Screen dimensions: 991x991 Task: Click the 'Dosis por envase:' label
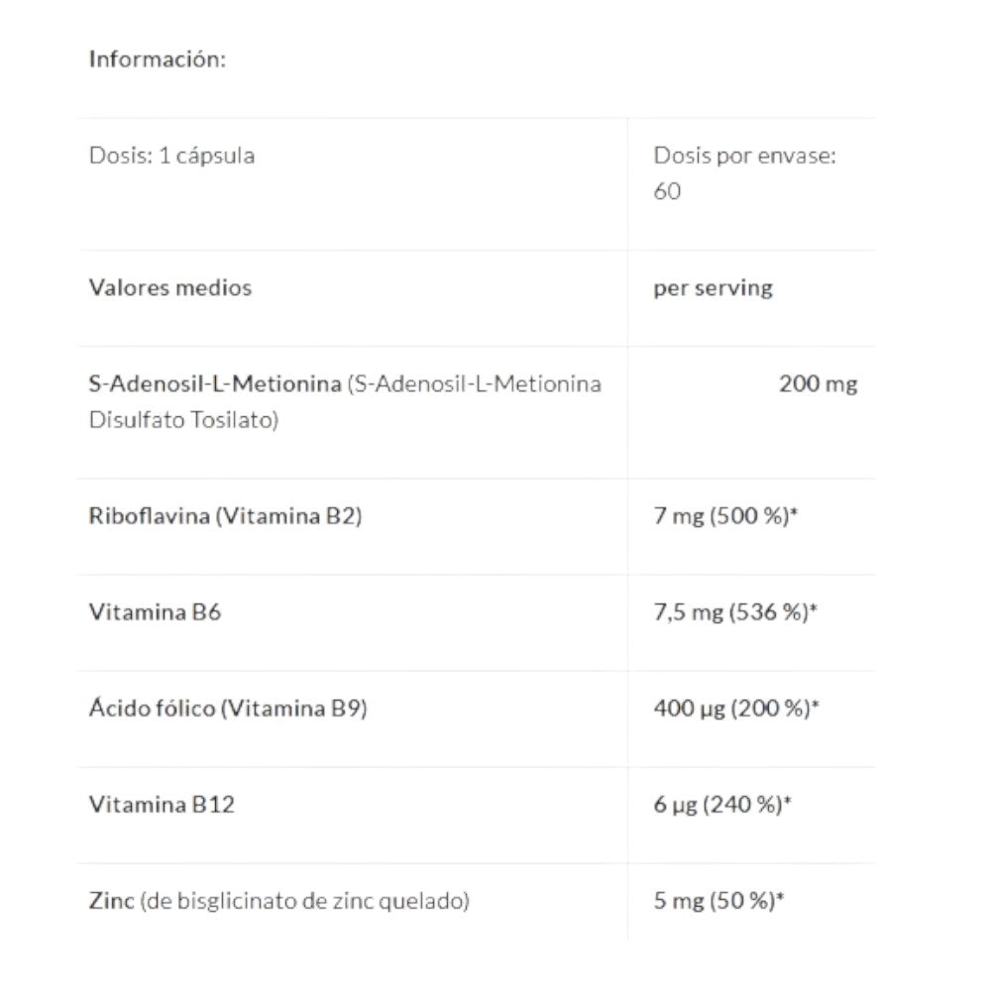click(744, 156)
